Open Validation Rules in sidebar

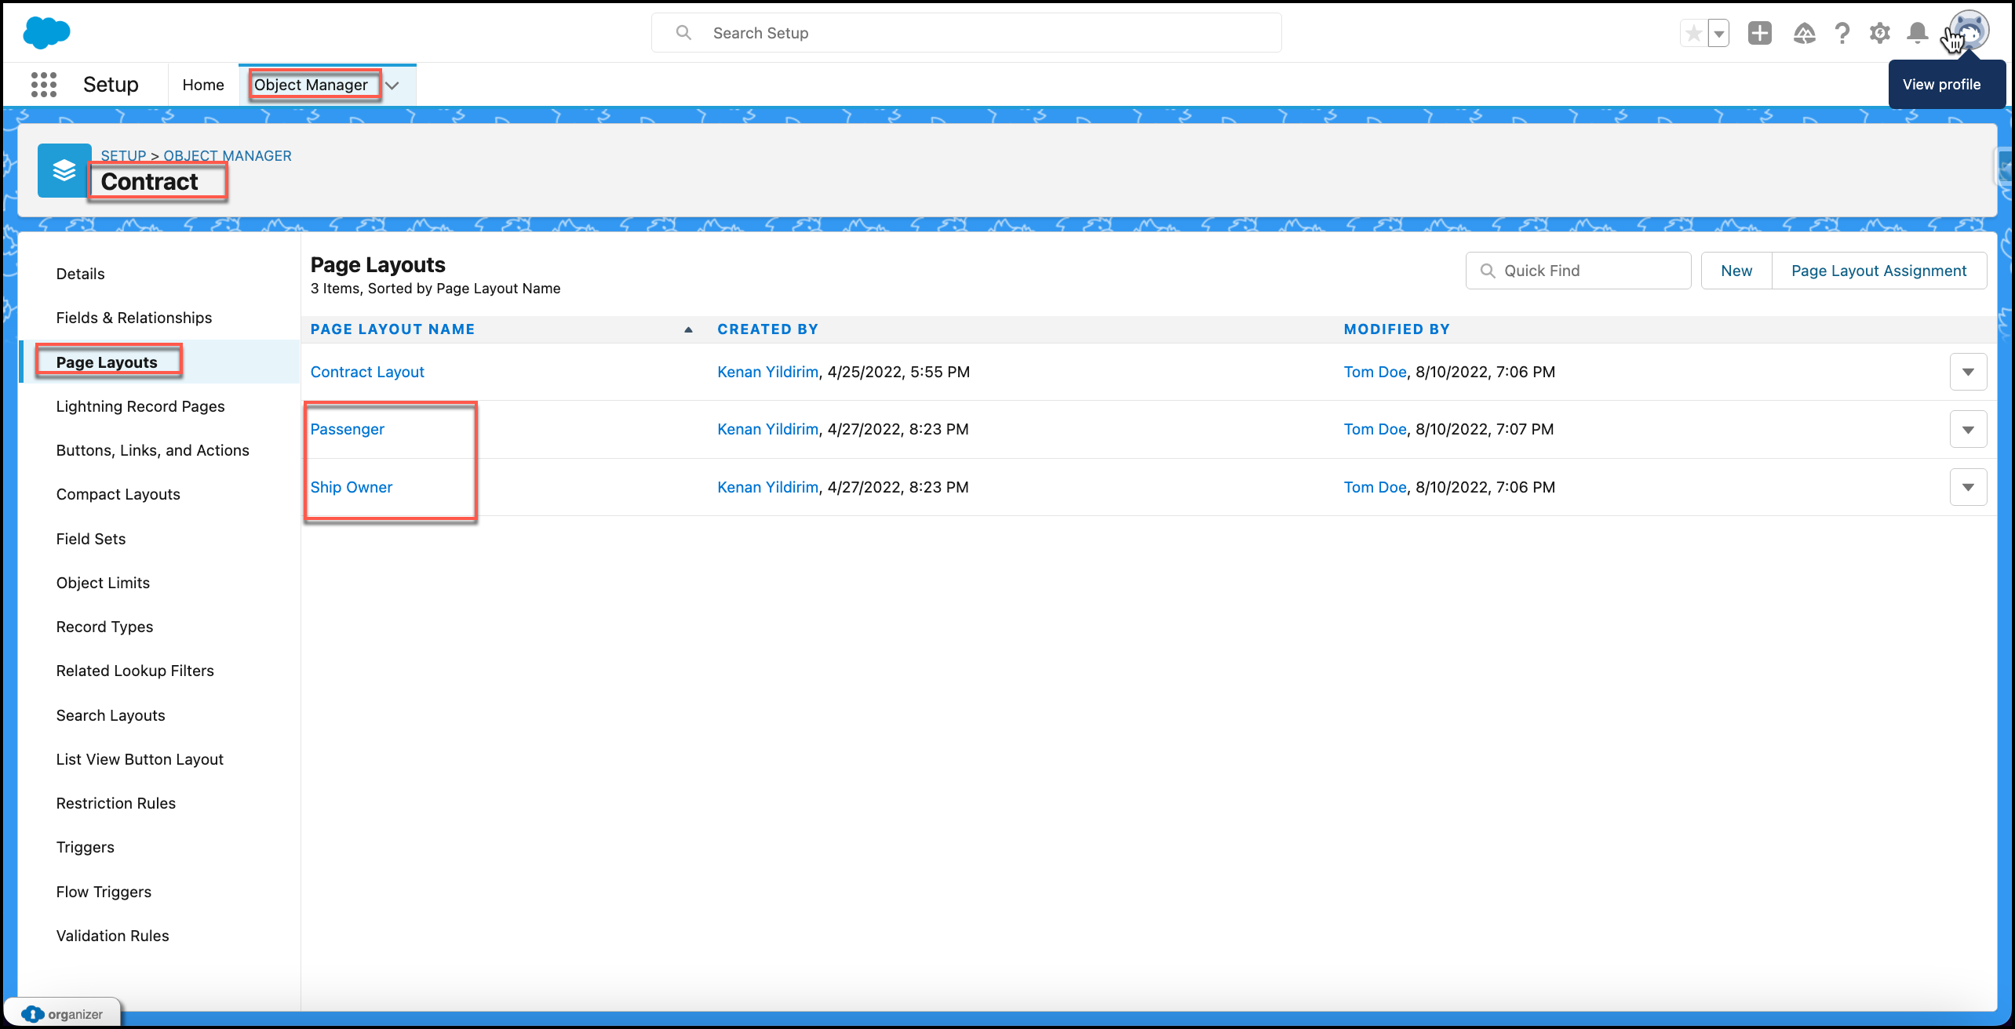113,936
